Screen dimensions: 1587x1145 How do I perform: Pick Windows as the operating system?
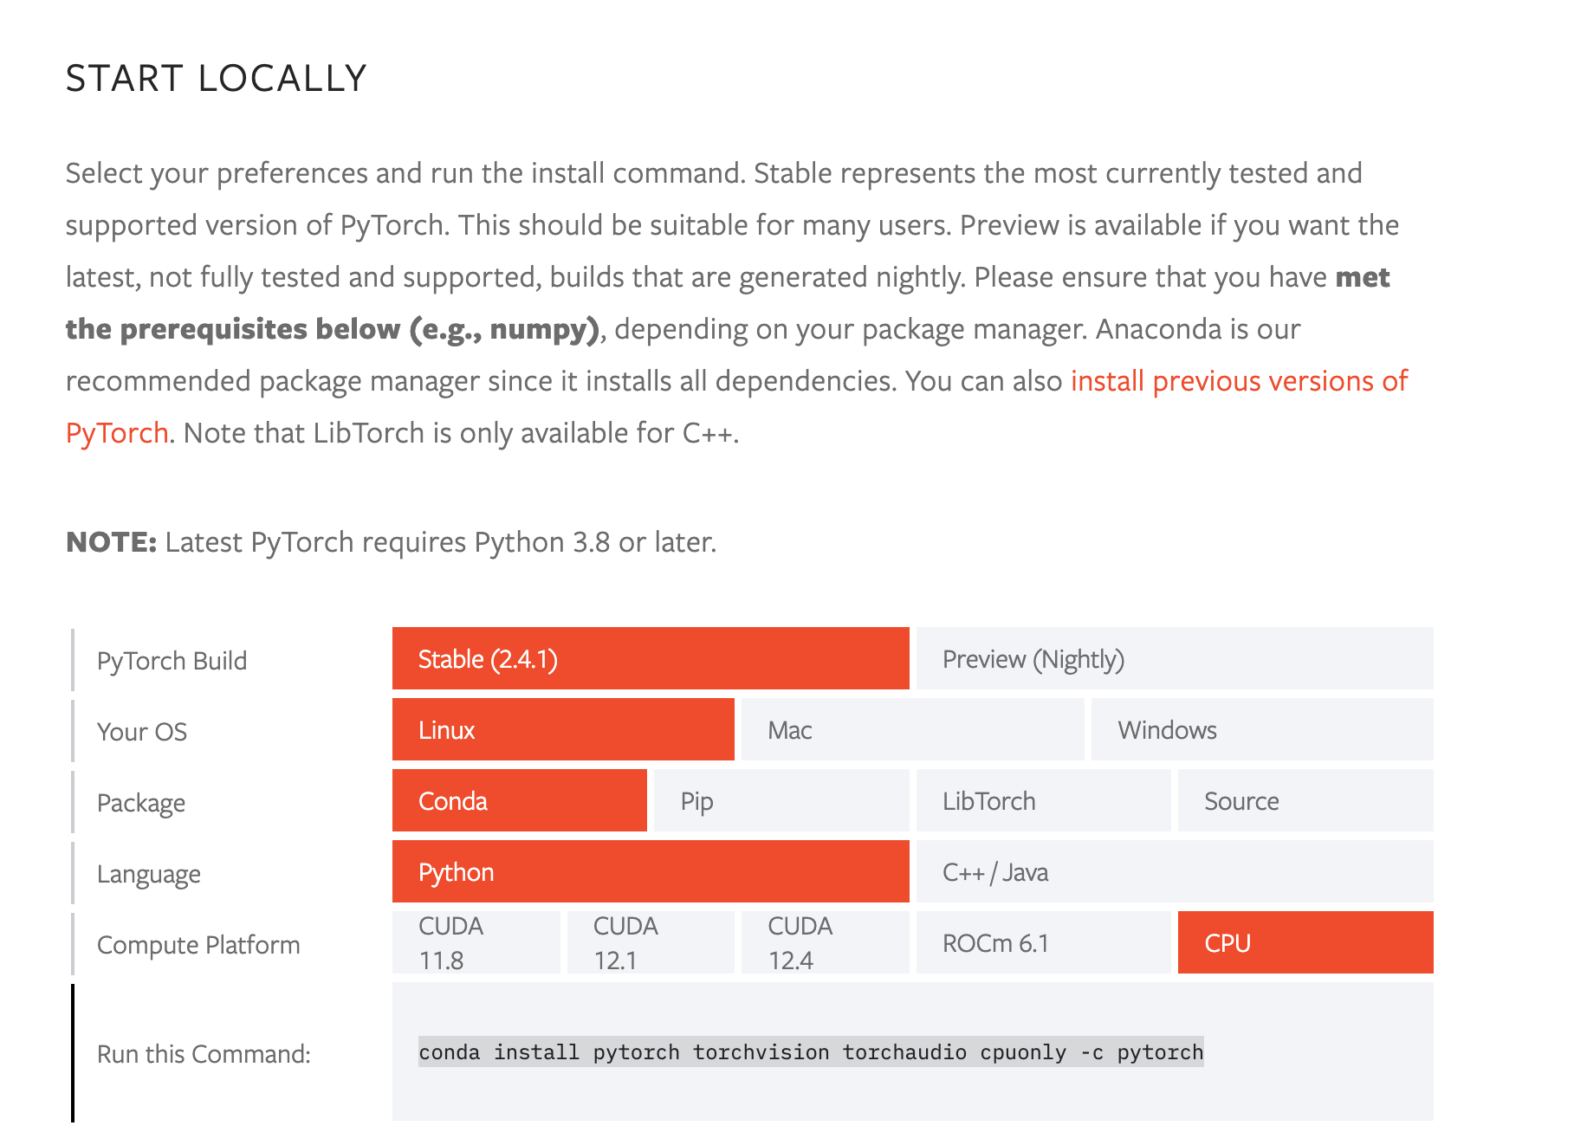[1262, 729]
